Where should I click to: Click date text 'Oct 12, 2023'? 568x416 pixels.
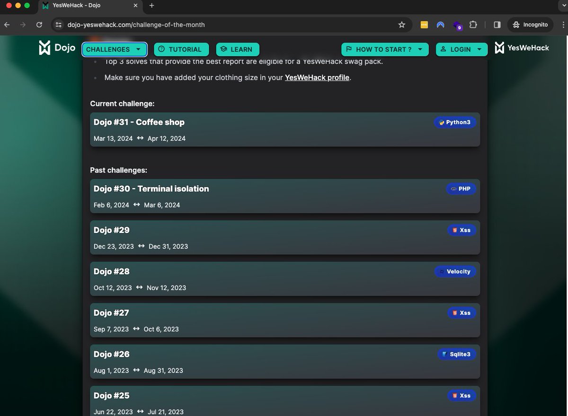(x=113, y=288)
